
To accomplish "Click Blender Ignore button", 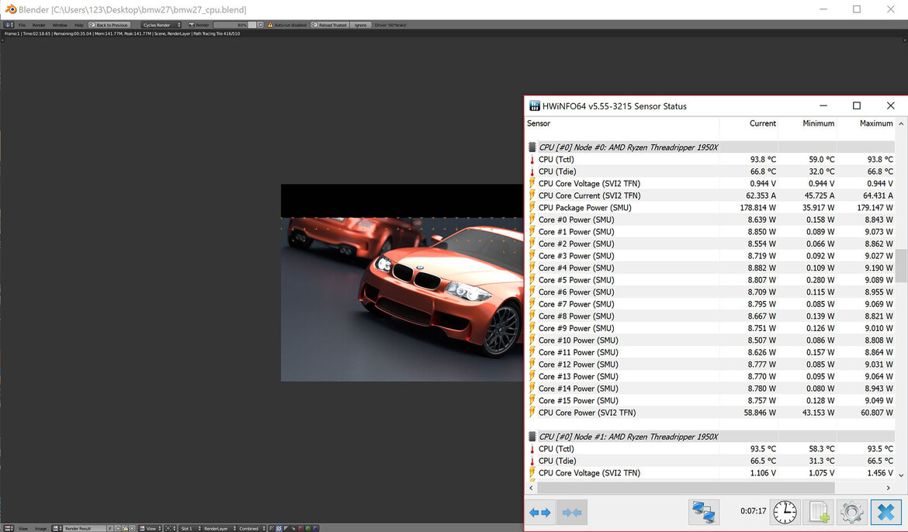I will click(360, 25).
